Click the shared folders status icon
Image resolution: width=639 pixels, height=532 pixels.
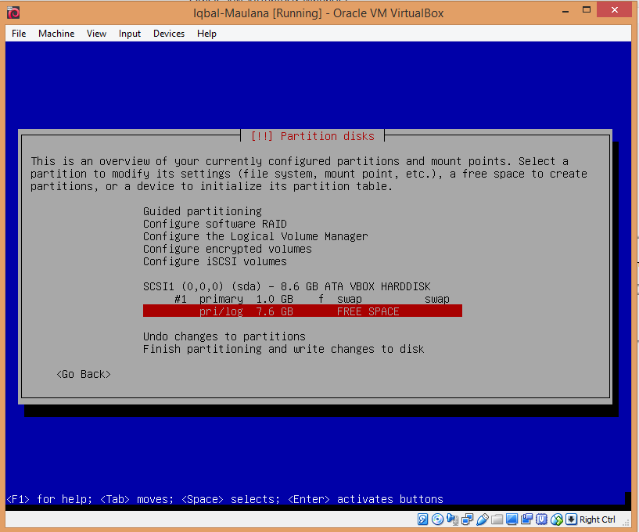pyautogui.click(x=497, y=519)
